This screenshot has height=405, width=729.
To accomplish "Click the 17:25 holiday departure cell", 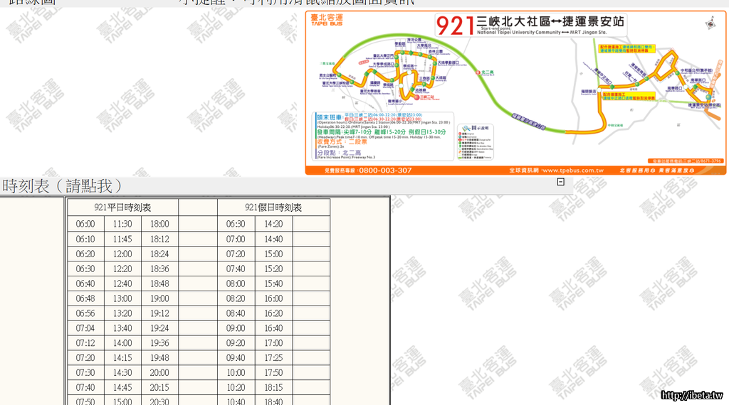I will coord(273,358).
